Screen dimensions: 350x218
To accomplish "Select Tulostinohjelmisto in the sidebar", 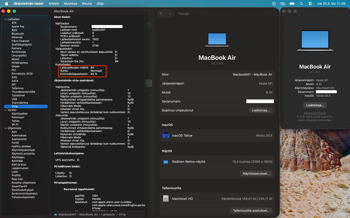I will pos(23,197).
